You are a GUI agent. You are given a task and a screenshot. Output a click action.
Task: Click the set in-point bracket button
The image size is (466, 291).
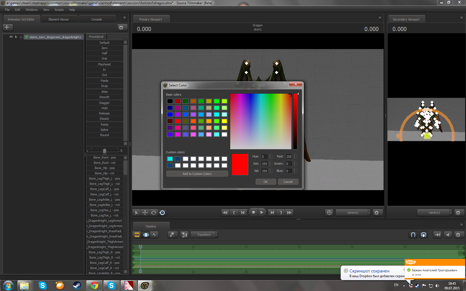(234, 213)
